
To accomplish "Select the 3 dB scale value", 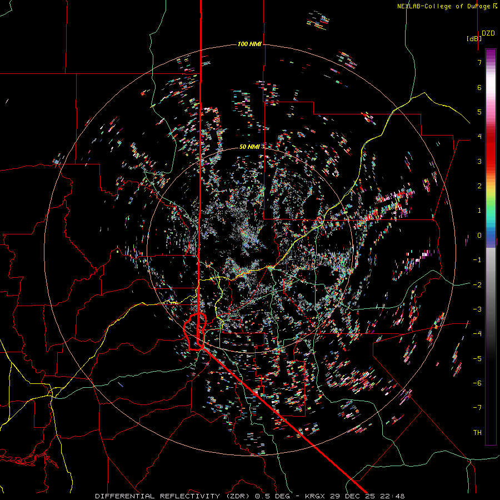I will [x=479, y=161].
